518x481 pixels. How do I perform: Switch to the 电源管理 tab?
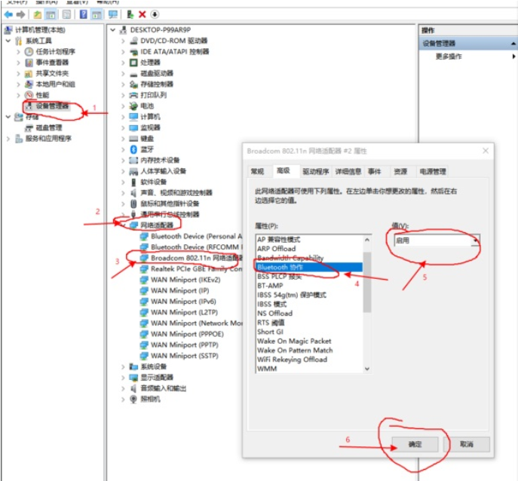pyautogui.click(x=433, y=171)
